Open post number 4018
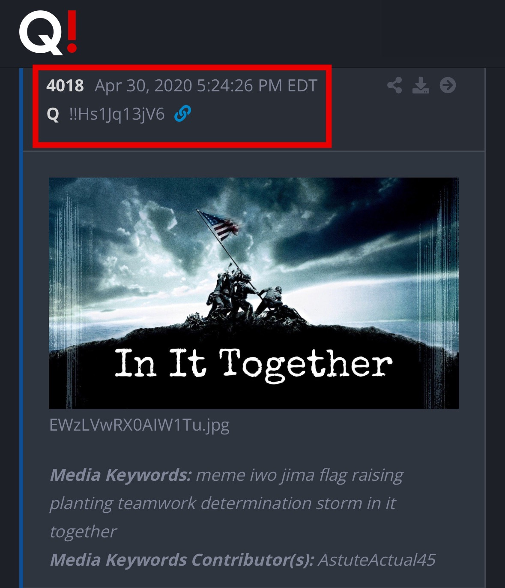505x588 pixels. 65,86
